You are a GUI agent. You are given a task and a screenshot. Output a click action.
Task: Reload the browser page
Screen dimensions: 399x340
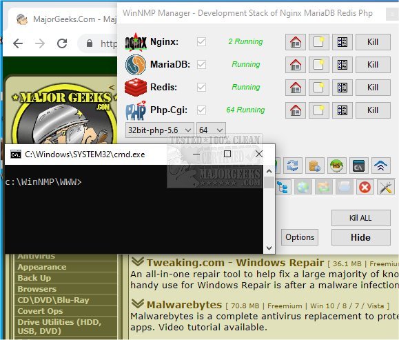coord(62,43)
